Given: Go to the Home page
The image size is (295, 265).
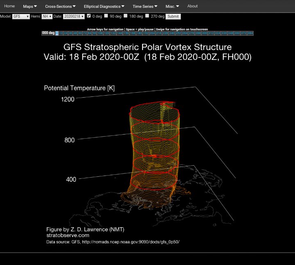Looking at the screenshot, I should pyautogui.click(x=9, y=6).
